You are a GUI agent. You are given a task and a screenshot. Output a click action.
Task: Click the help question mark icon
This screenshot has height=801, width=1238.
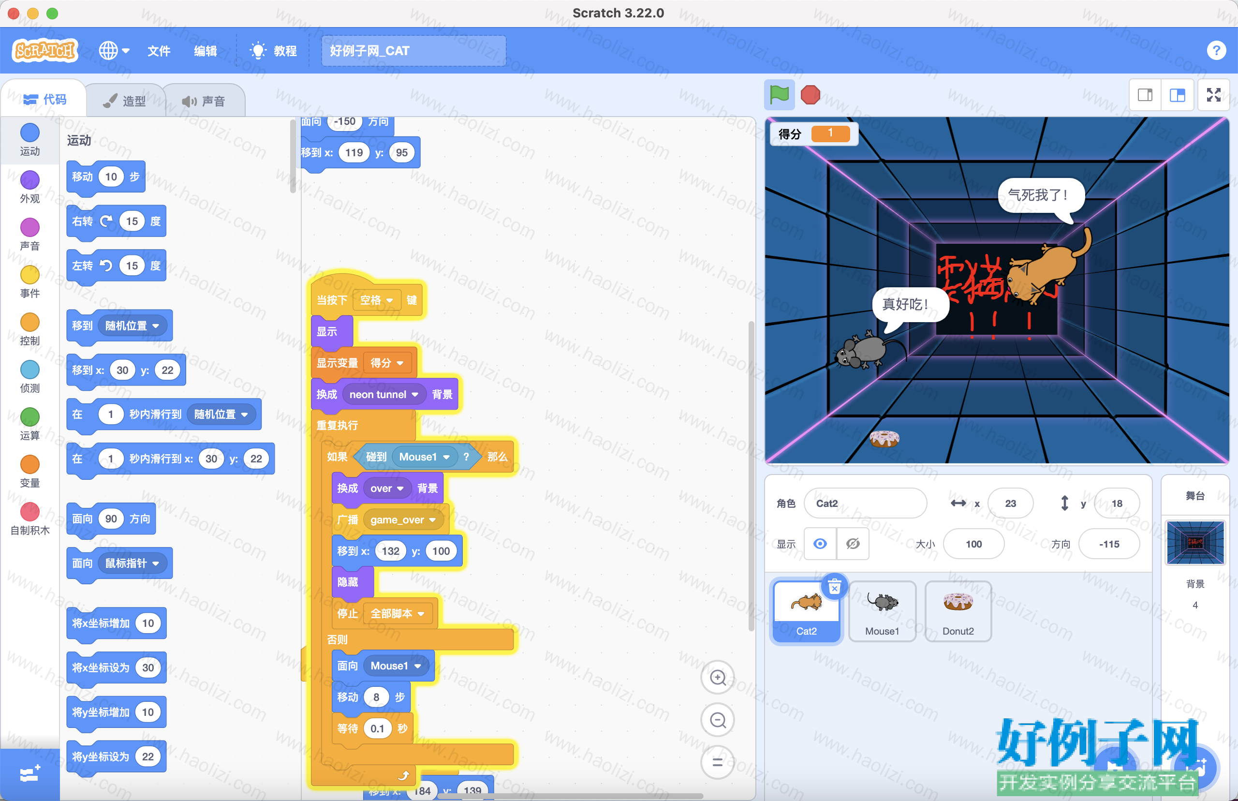coord(1216,50)
